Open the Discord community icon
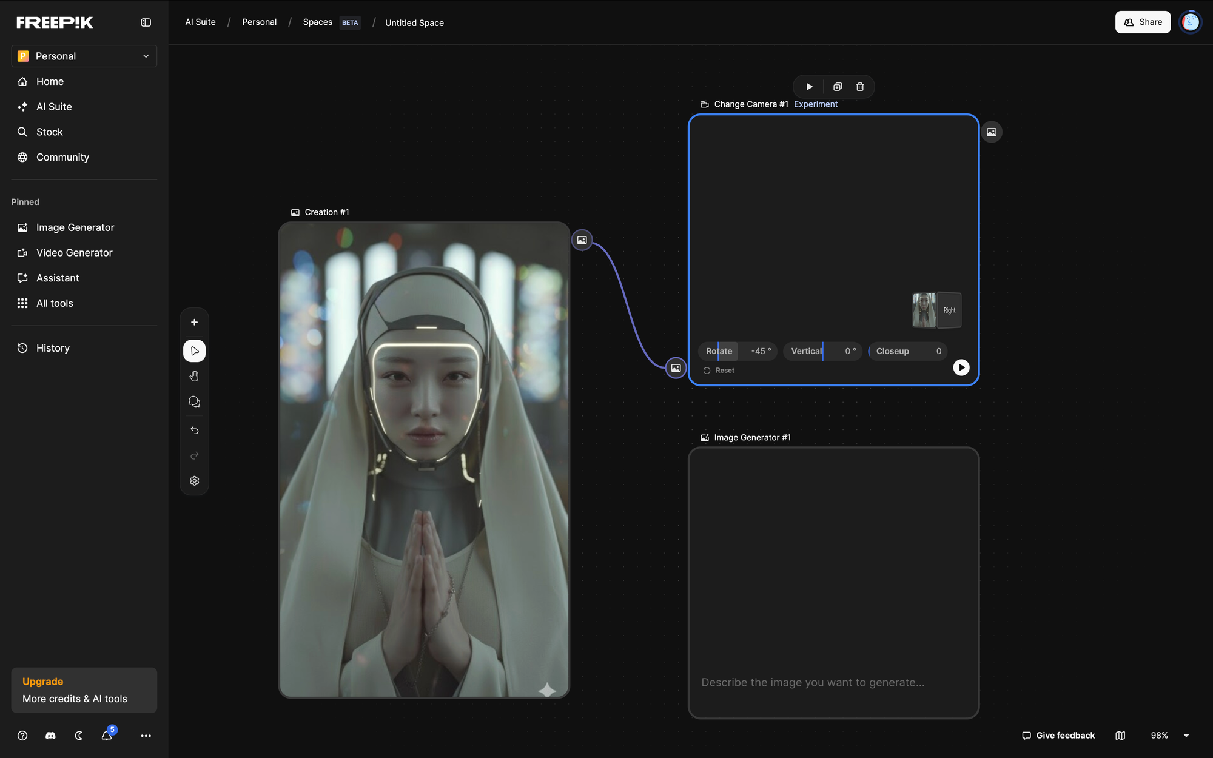This screenshot has height=758, width=1213. click(x=50, y=736)
